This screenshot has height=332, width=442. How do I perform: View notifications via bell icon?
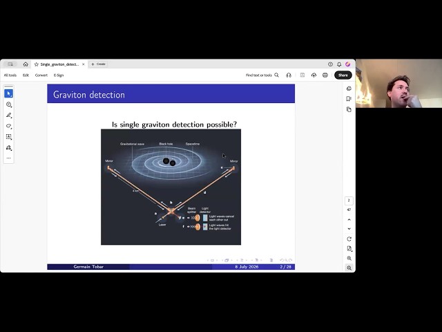[x=339, y=64]
